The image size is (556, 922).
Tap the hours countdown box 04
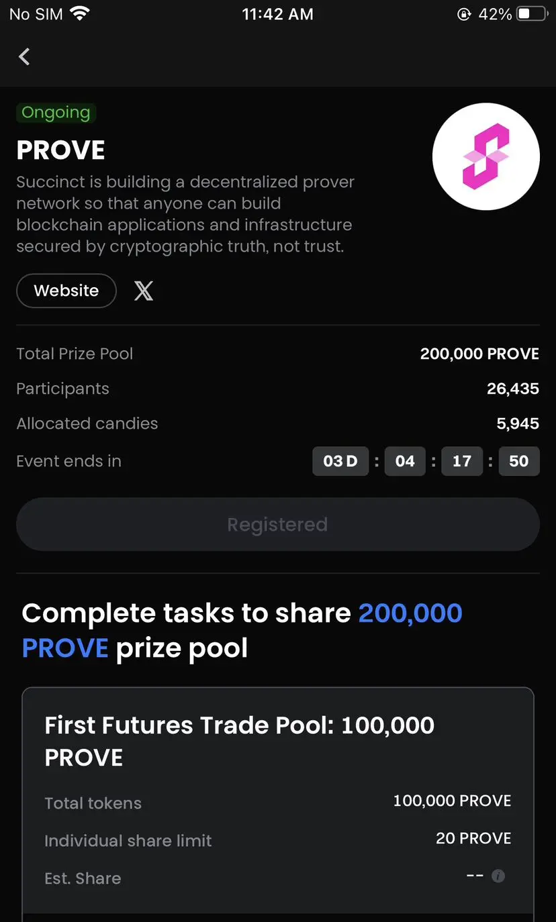tap(405, 461)
